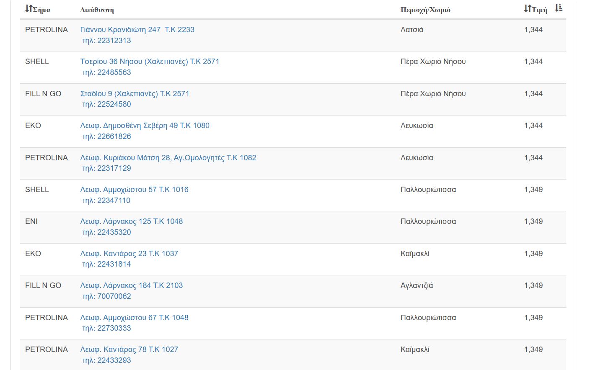This screenshot has height=370, width=593.
Task: Sort table by Τιμή column icon
Action: [x=528, y=9]
